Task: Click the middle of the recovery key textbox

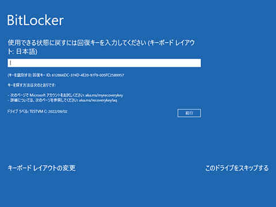Action: pos(104,63)
